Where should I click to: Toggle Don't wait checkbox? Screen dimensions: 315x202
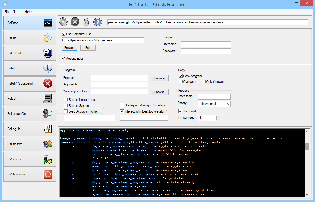pos(180,111)
